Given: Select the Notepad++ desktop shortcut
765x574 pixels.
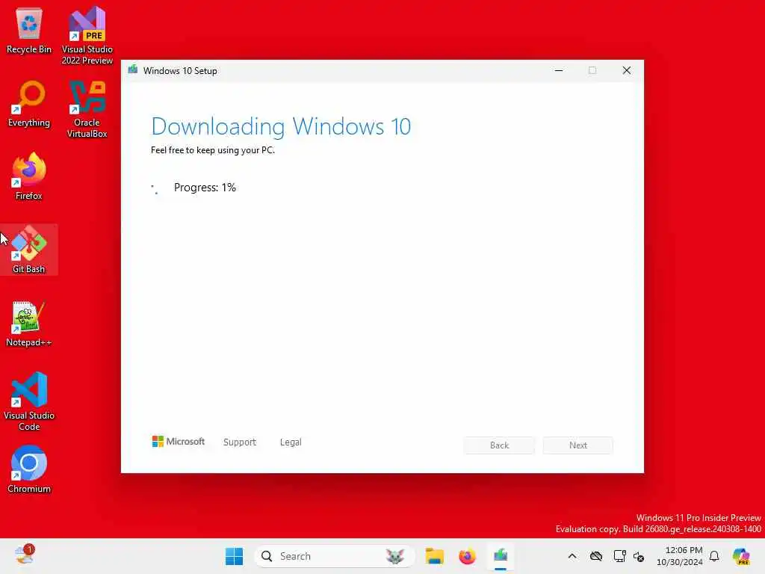Looking at the screenshot, I should tap(29, 324).
